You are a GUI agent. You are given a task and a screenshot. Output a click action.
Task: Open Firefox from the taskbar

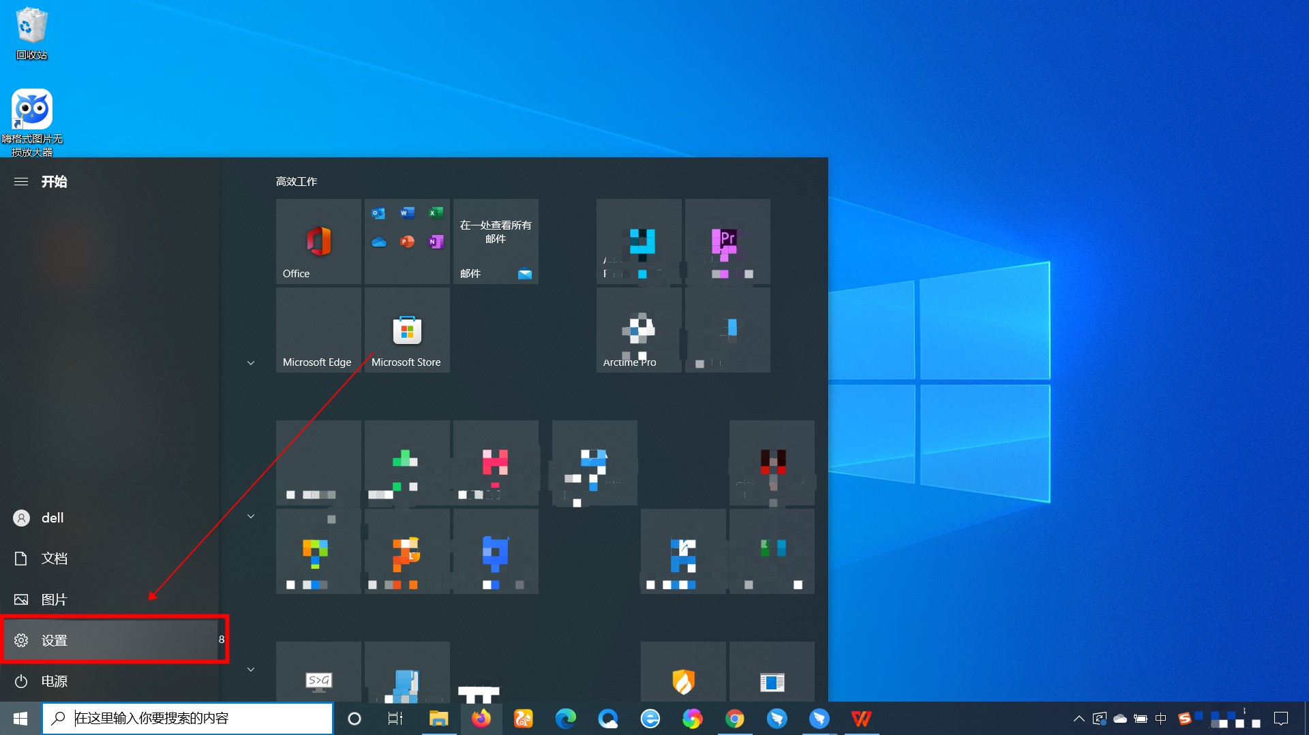click(482, 718)
